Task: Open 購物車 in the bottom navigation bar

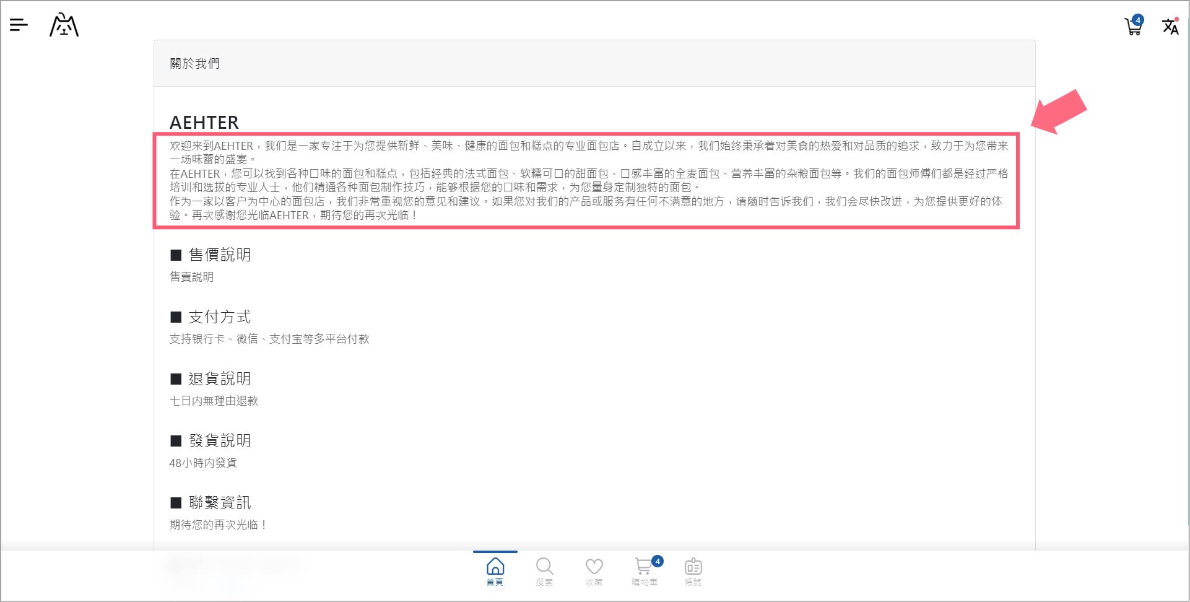Action: 645,571
